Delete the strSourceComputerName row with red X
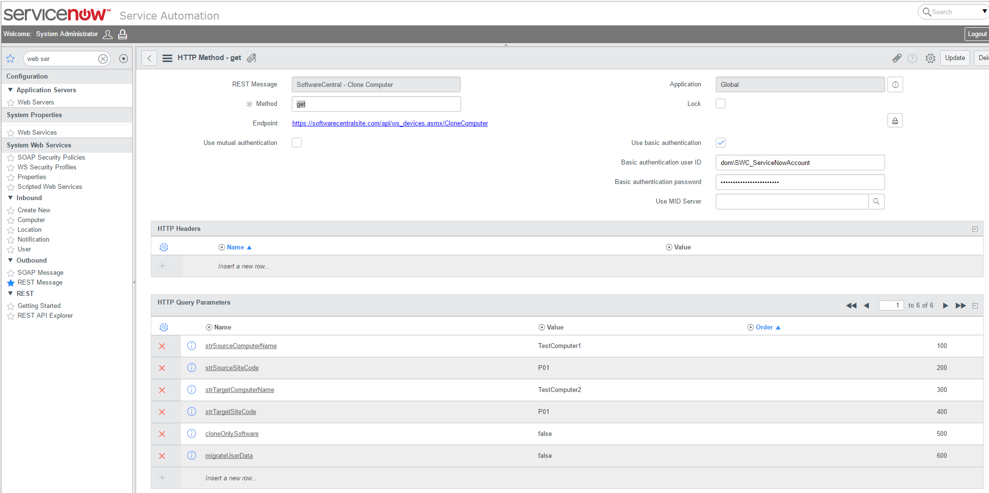Image resolution: width=989 pixels, height=493 pixels. click(x=162, y=346)
